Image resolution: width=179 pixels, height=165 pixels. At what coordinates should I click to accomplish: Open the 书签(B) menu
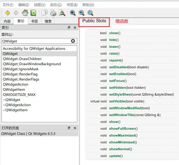[x=72, y=5]
